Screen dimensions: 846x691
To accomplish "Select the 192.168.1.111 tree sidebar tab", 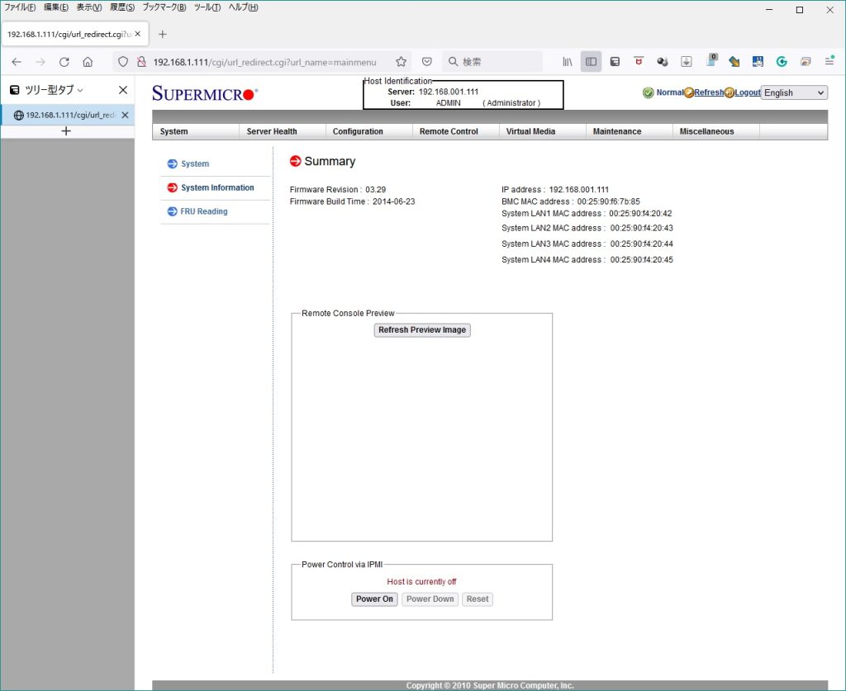I will click(x=68, y=115).
